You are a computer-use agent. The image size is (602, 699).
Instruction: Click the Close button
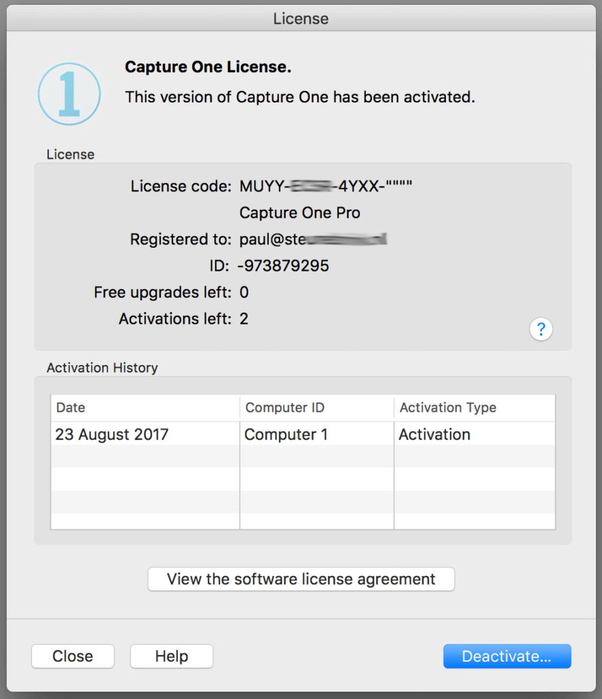(x=73, y=656)
